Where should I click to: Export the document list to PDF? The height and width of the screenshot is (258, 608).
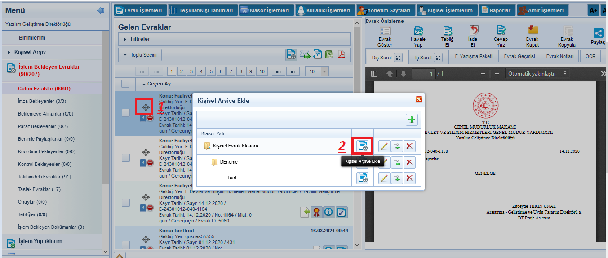342,55
